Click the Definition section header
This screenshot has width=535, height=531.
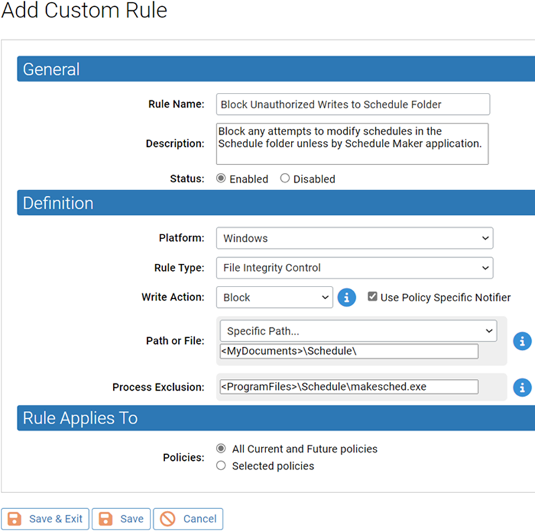tap(57, 203)
